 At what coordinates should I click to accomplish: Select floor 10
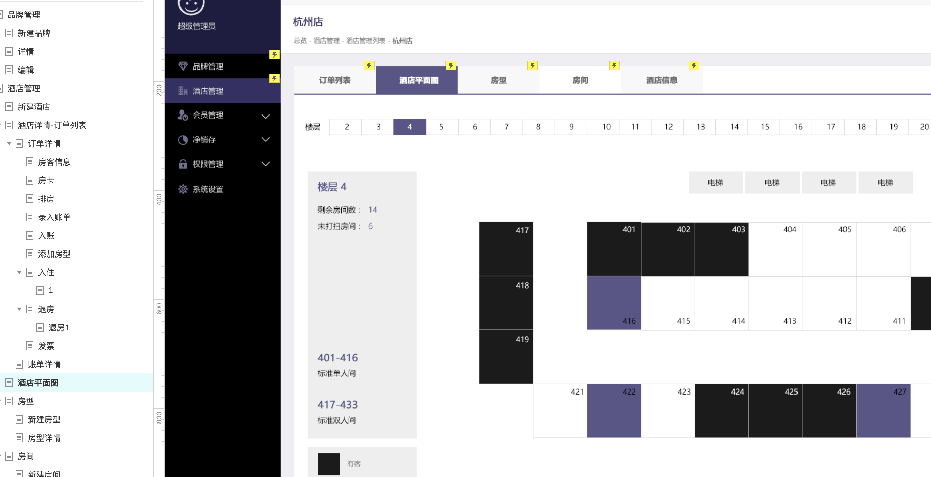pos(603,127)
